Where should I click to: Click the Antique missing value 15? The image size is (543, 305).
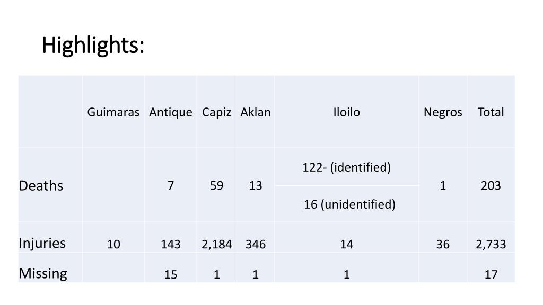click(171, 275)
